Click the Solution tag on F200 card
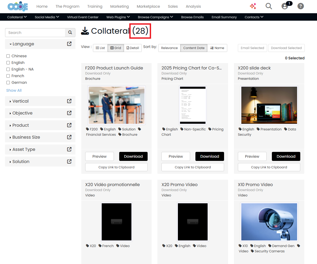Screen dimensions: 317x264 pyautogui.click(x=127, y=129)
